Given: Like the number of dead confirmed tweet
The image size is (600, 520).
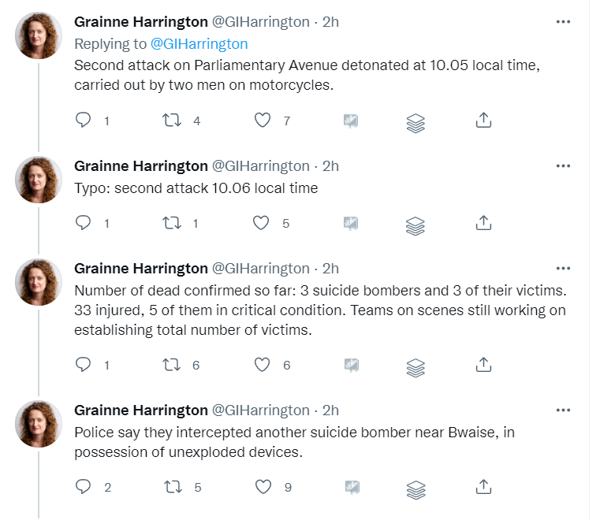Looking at the screenshot, I should (262, 365).
